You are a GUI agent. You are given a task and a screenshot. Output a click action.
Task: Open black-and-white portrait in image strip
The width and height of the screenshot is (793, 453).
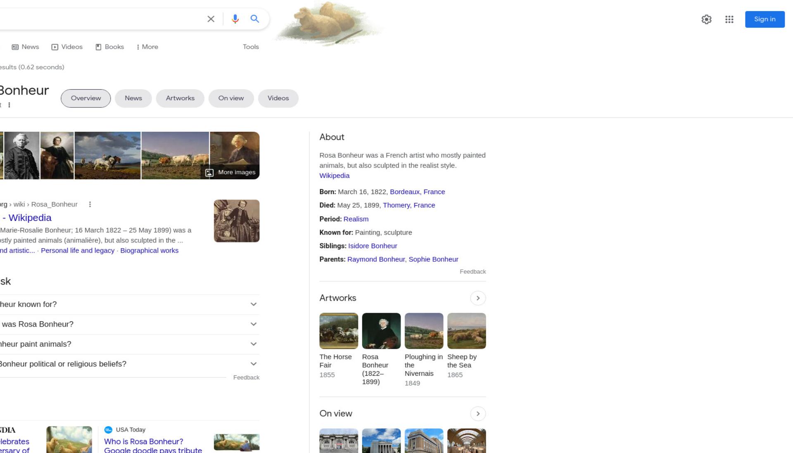22,156
